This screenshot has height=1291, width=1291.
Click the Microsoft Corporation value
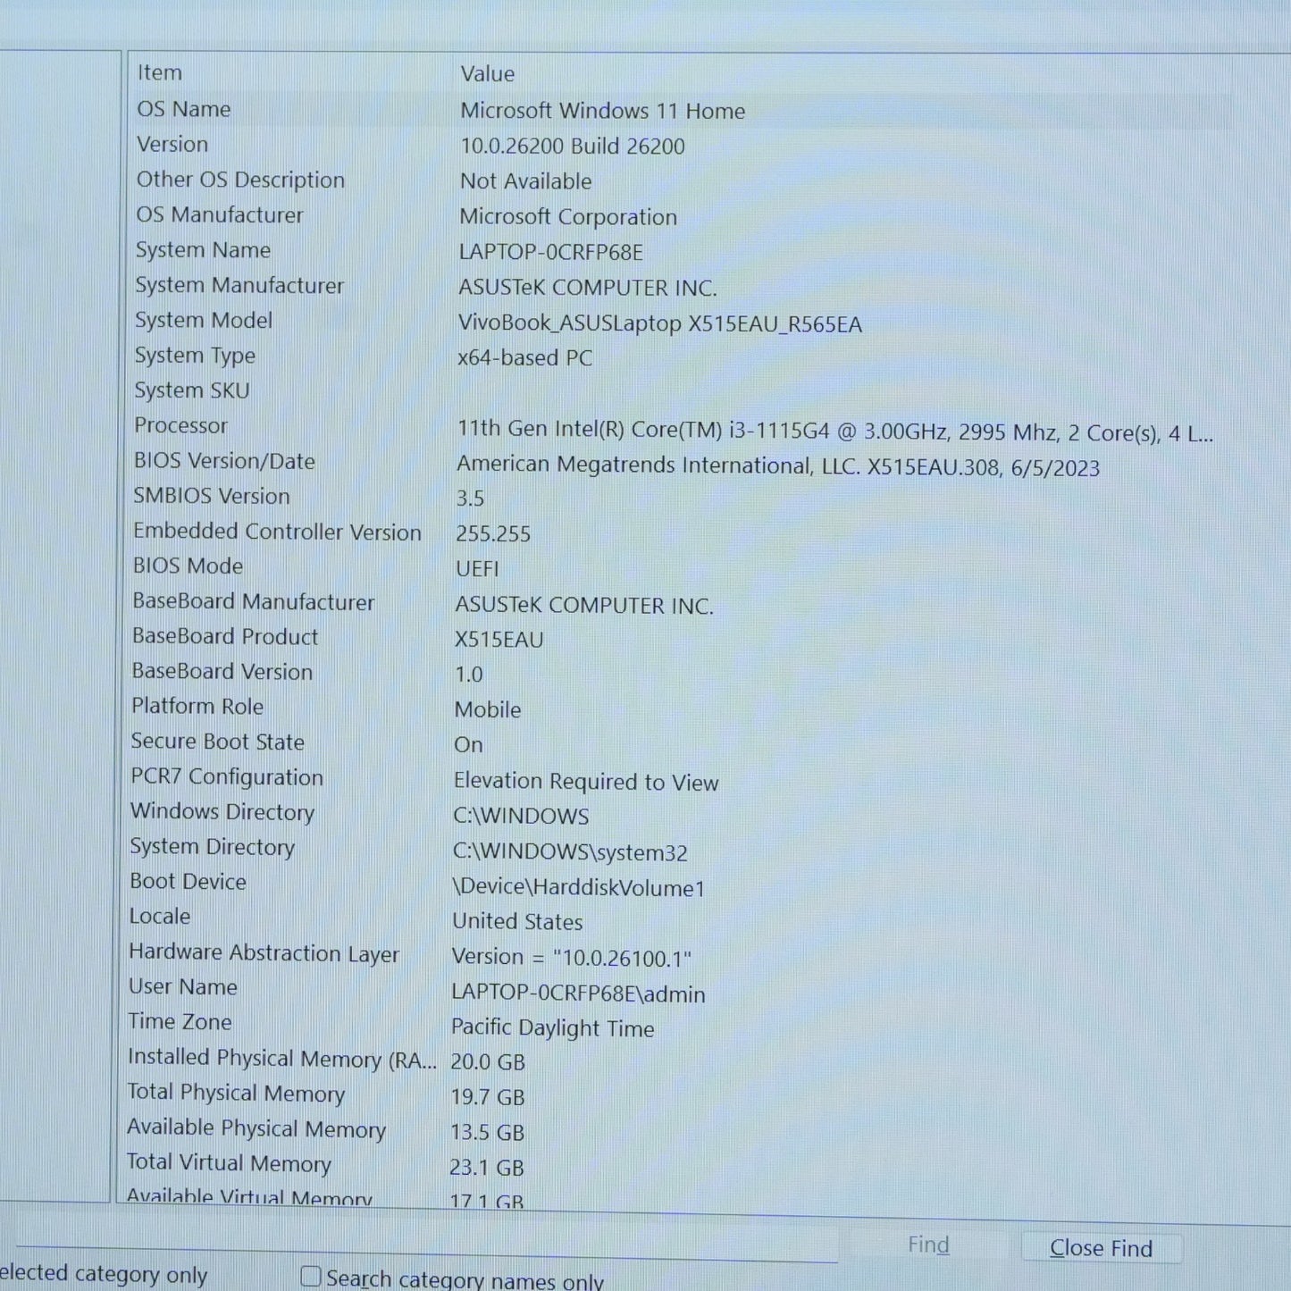[568, 217]
